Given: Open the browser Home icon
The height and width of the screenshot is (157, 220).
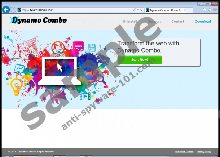Looking at the screenshot, I should 205,10.
